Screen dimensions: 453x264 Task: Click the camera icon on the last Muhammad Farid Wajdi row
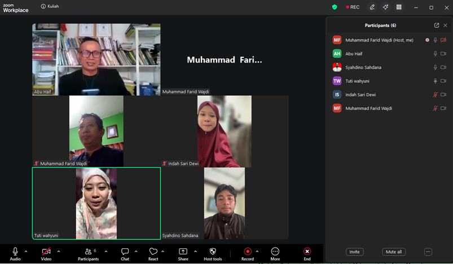coord(443,108)
